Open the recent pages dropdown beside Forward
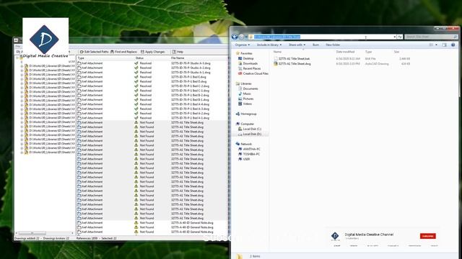Viewport: 462px width, 259px height. point(246,37)
